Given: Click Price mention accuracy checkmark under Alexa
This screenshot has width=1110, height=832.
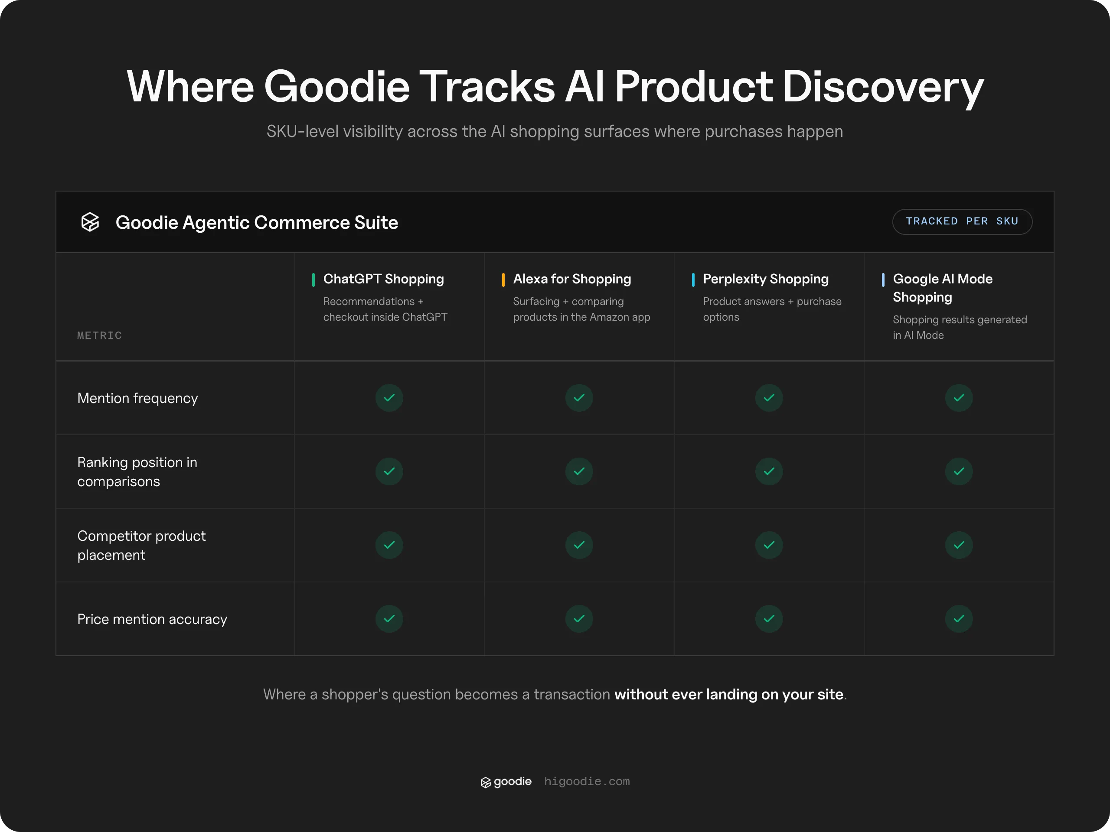Looking at the screenshot, I should click(579, 619).
